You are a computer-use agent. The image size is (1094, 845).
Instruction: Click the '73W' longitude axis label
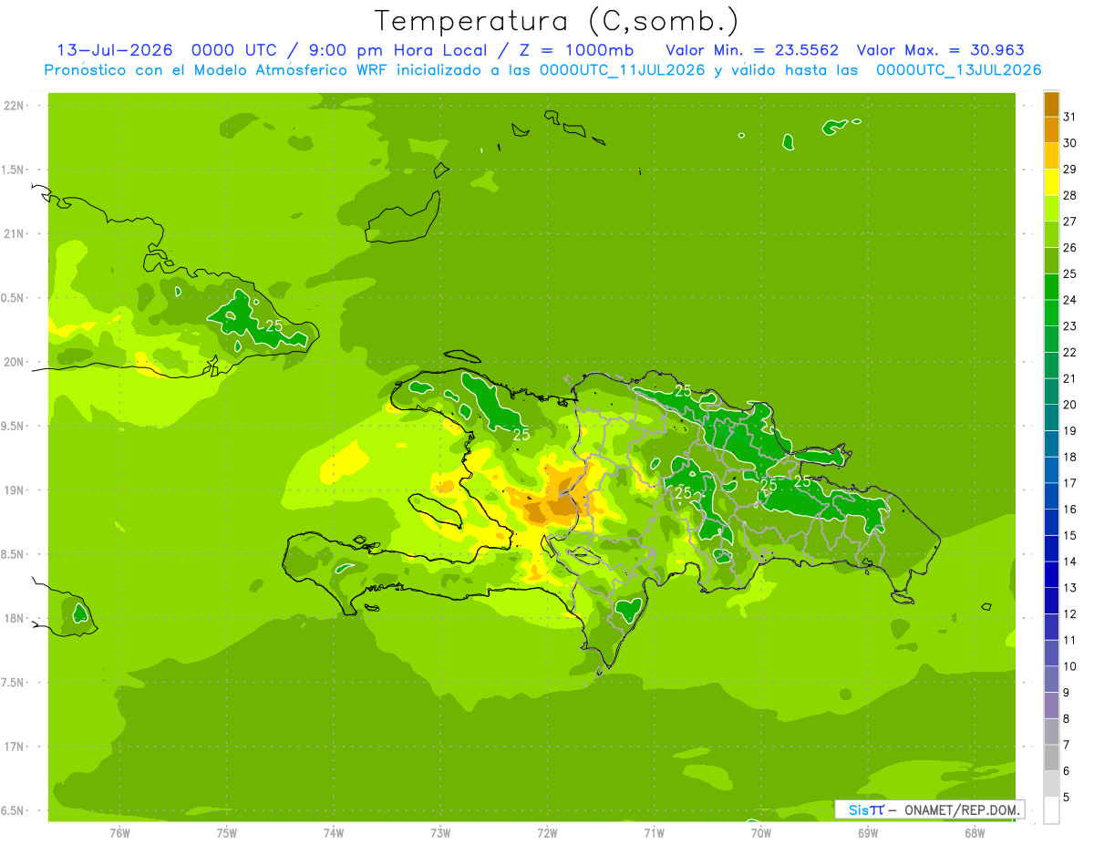440,833
